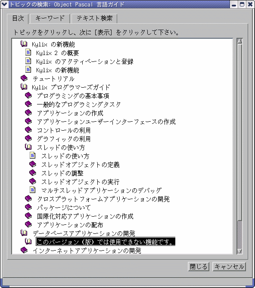The width and height of the screenshot is (255, 288).
Task: Click the document icon for Kylix 2 の概要
Action: point(28,52)
